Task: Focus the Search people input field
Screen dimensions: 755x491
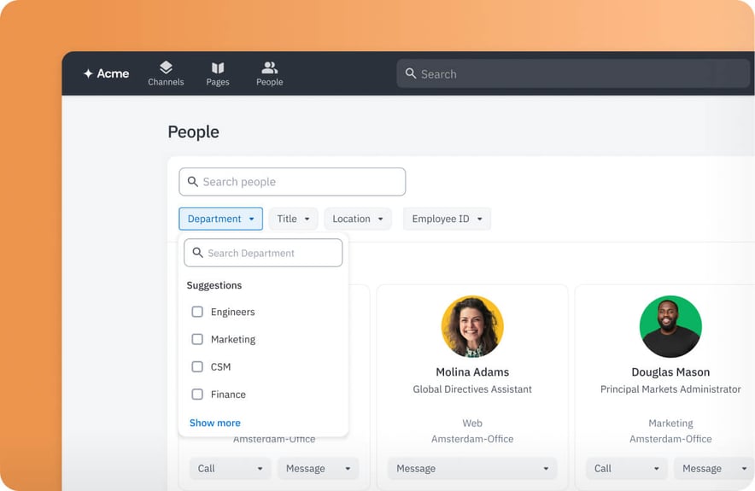Action: tap(299, 182)
